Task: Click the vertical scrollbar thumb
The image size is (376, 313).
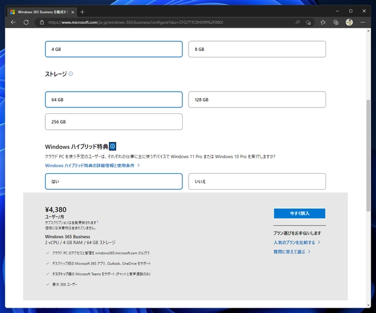Action: (x=368, y=156)
